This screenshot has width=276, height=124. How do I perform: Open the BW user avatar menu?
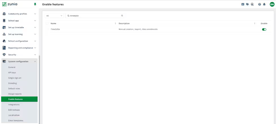(x=272, y=5)
